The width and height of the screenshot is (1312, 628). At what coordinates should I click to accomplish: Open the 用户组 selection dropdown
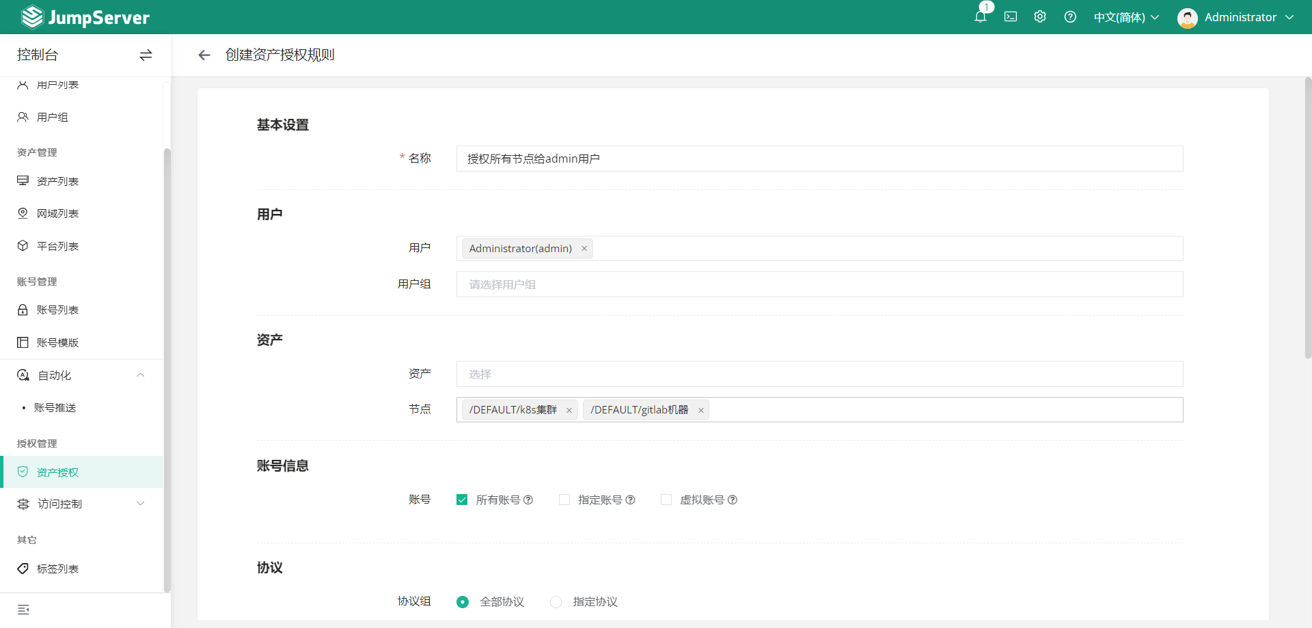click(819, 284)
